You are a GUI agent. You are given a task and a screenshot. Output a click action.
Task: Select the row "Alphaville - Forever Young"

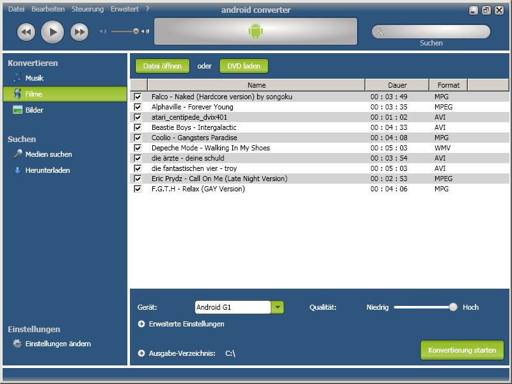click(x=319, y=107)
